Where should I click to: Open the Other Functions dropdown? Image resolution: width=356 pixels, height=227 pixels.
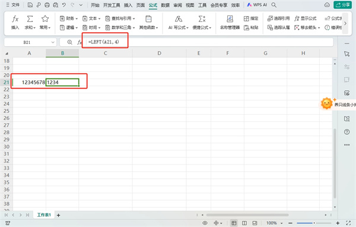(x=148, y=23)
